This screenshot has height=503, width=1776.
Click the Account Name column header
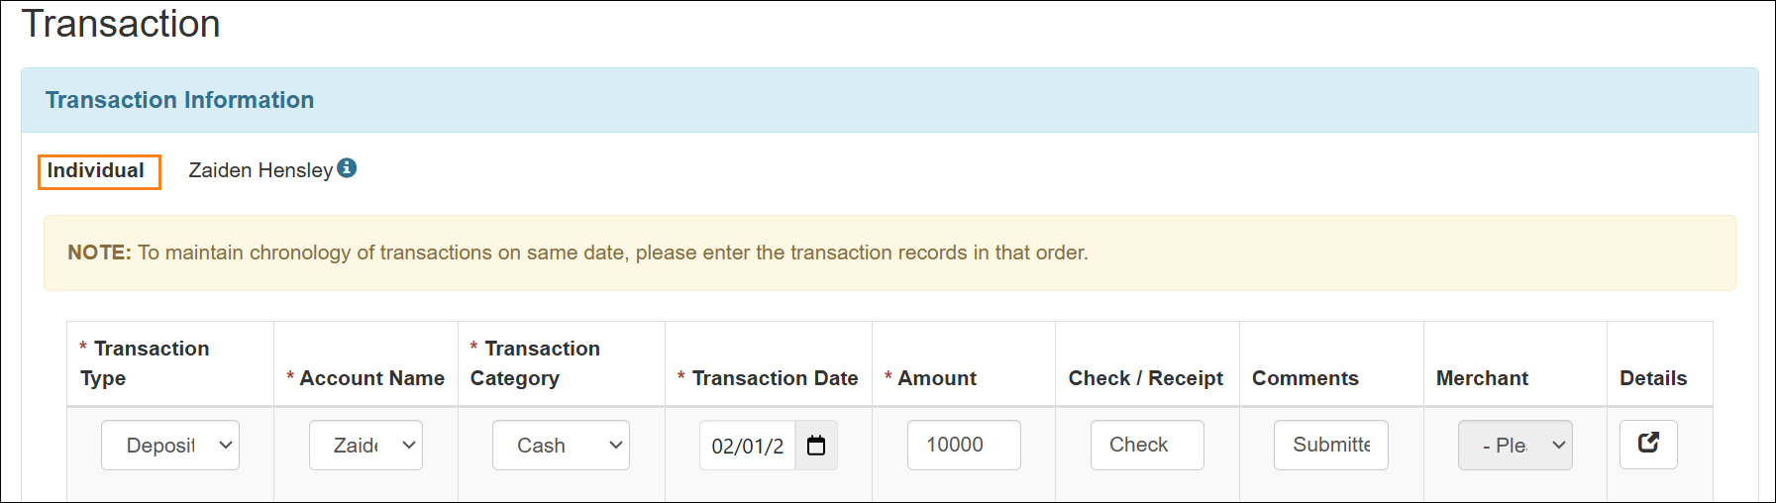[x=371, y=378]
